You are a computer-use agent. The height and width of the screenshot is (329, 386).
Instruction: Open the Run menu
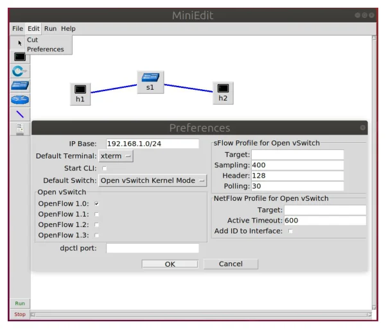[50, 28]
